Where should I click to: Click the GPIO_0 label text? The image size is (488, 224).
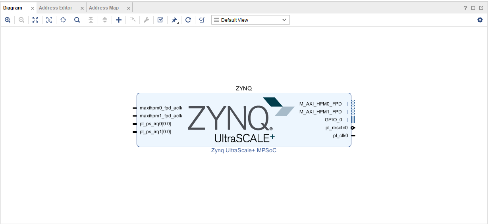[x=334, y=120]
